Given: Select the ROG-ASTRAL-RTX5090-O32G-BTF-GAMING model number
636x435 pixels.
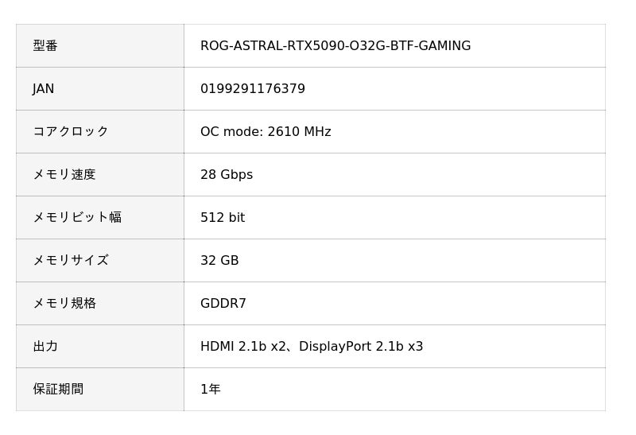Looking at the screenshot, I should [x=335, y=46].
